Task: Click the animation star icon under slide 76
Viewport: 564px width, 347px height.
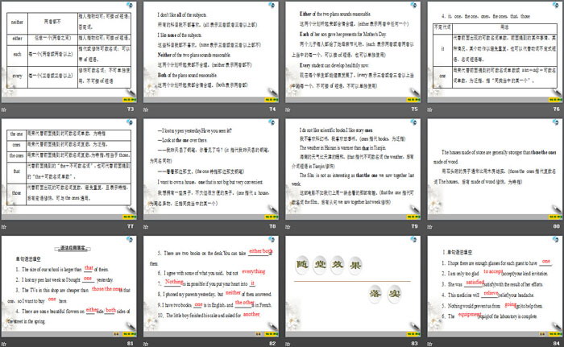Action: tap(429, 109)
